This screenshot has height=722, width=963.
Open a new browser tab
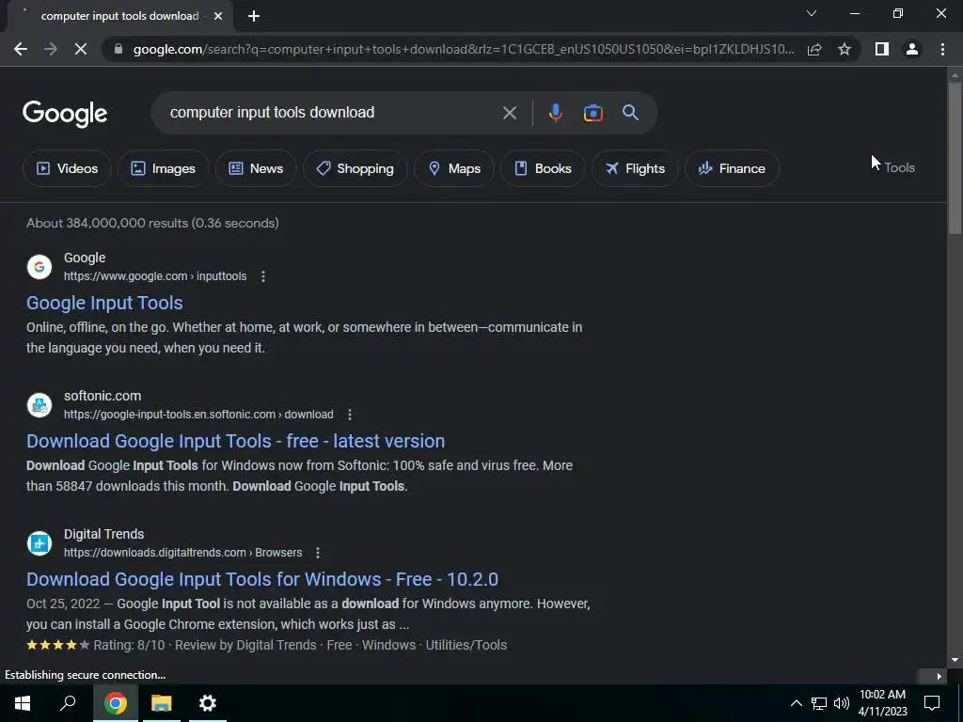click(254, 17)
